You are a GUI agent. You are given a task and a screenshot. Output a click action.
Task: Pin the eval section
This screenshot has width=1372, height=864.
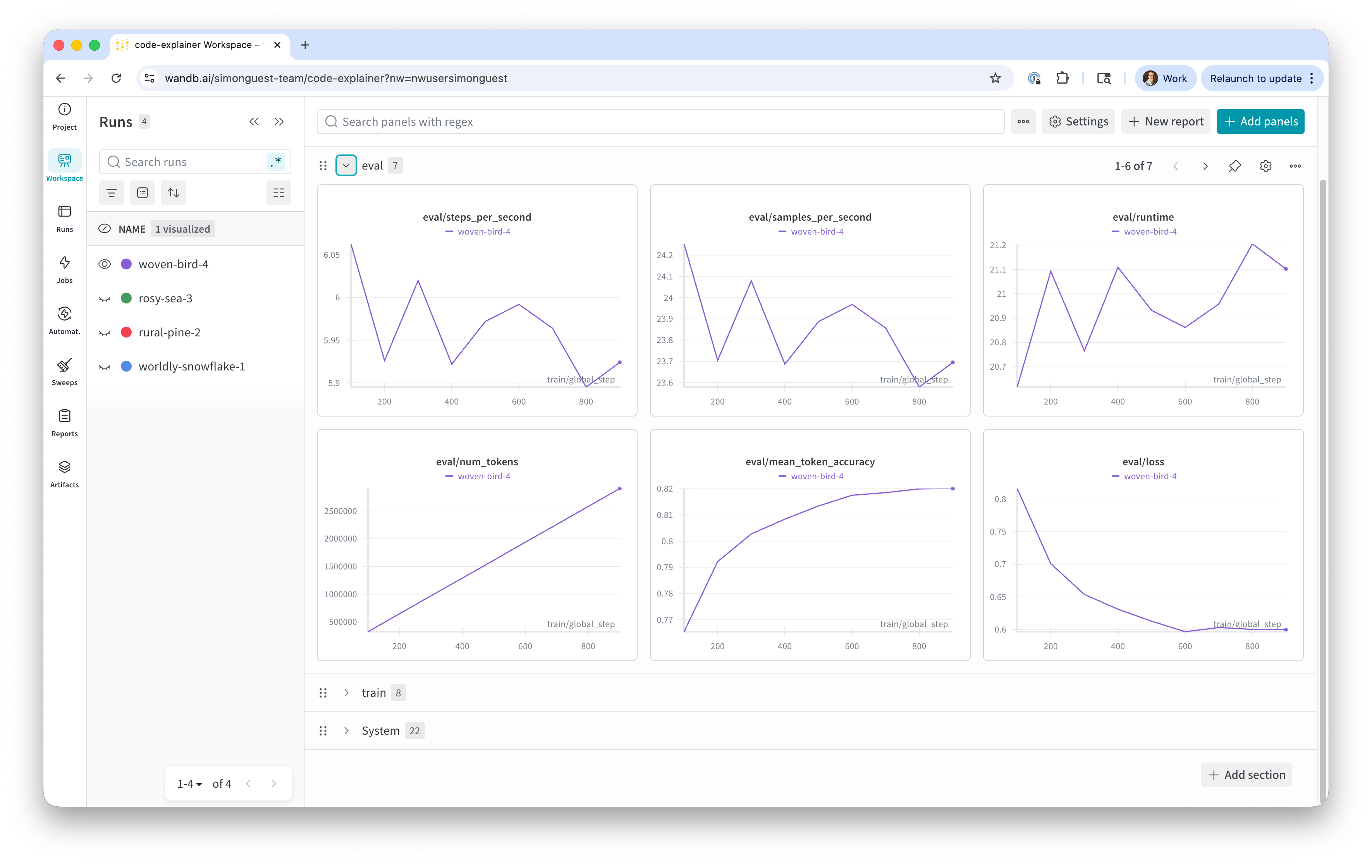[1235, 166]
